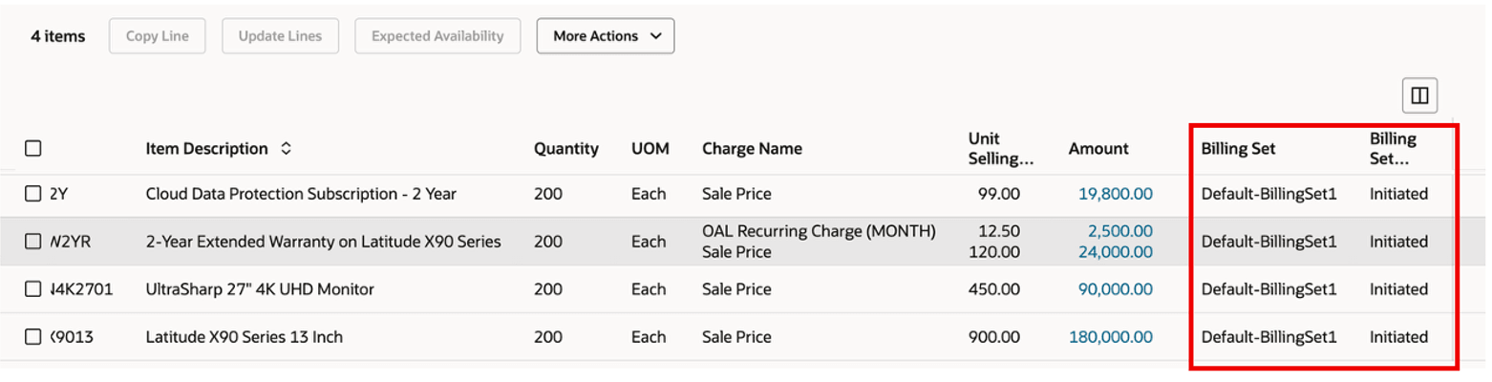Click the Amount column header
1492x382 pixels.
1098,149
